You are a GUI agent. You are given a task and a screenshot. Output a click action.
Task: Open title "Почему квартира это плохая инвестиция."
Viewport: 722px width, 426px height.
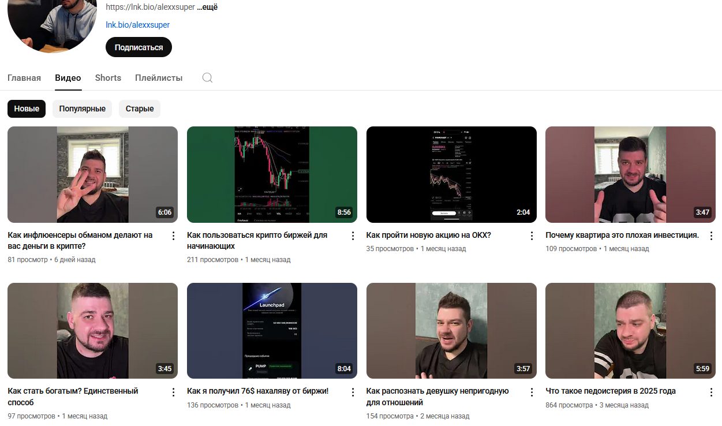[x=622, y=235]
